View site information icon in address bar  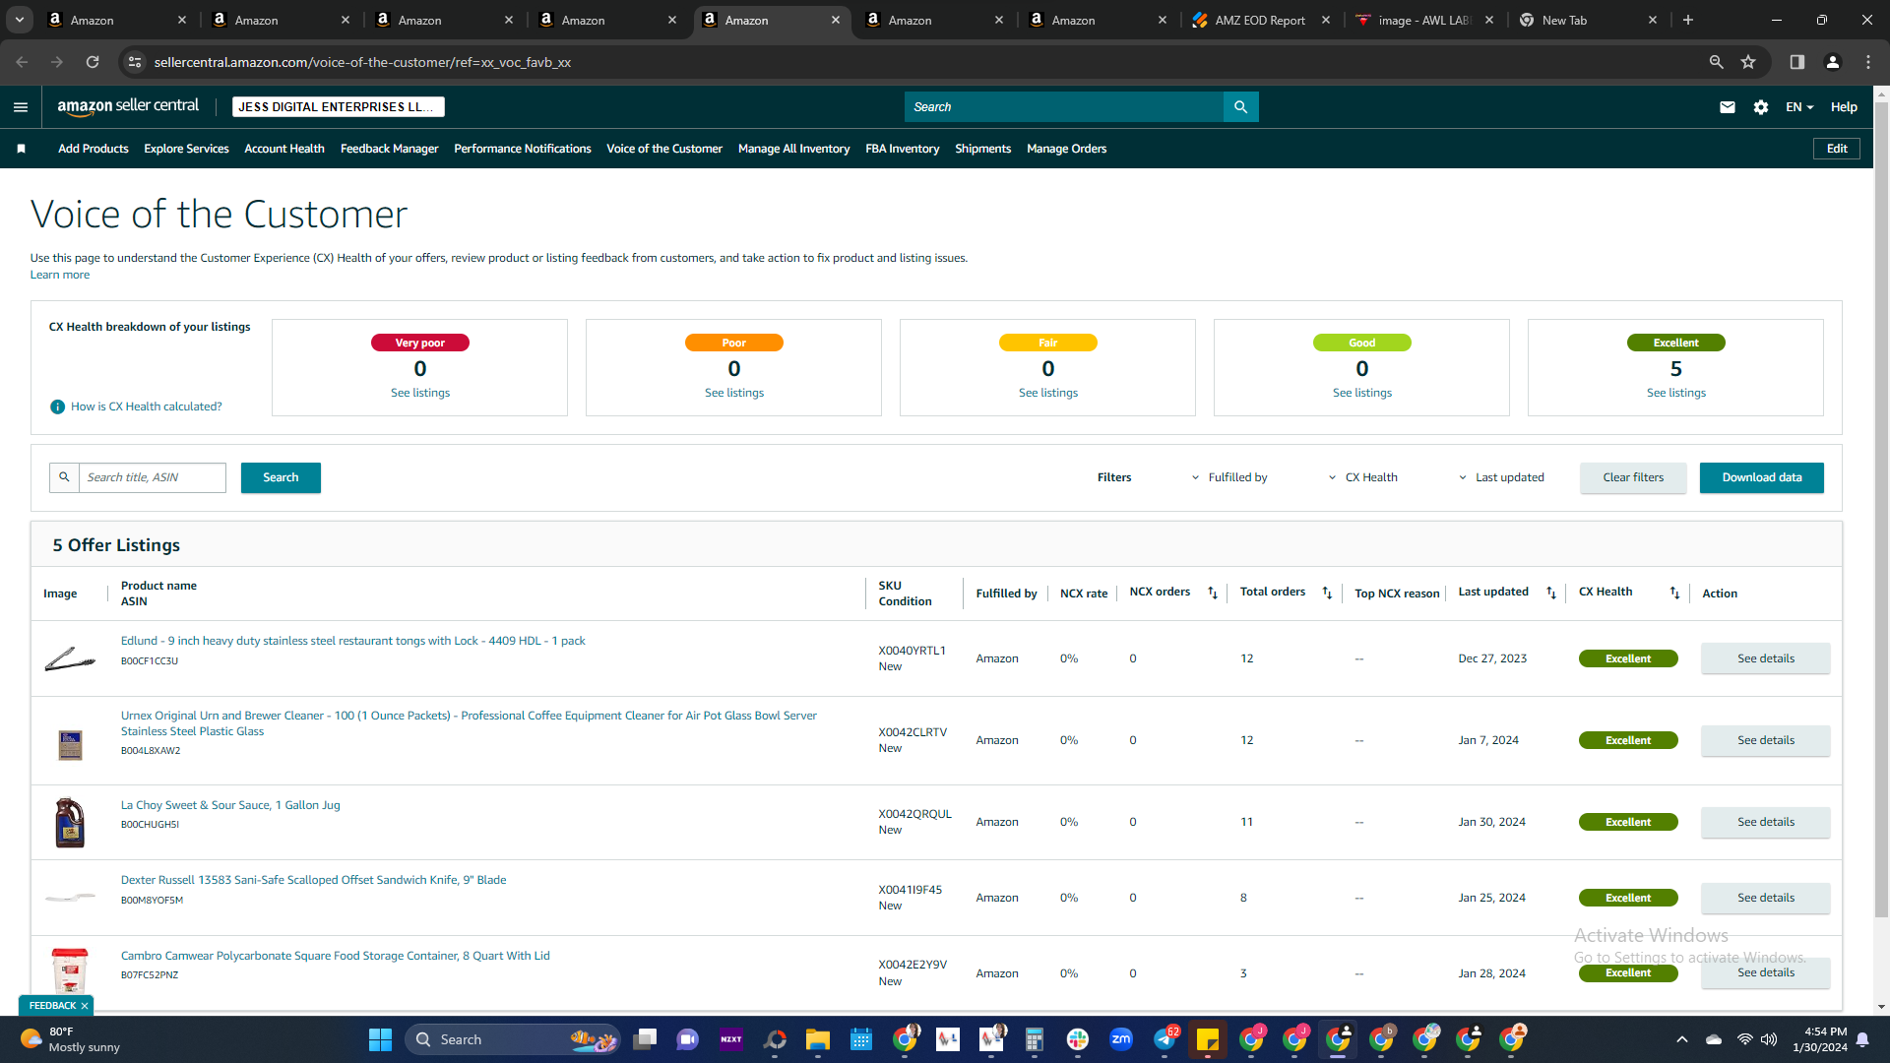coord(136,62)
